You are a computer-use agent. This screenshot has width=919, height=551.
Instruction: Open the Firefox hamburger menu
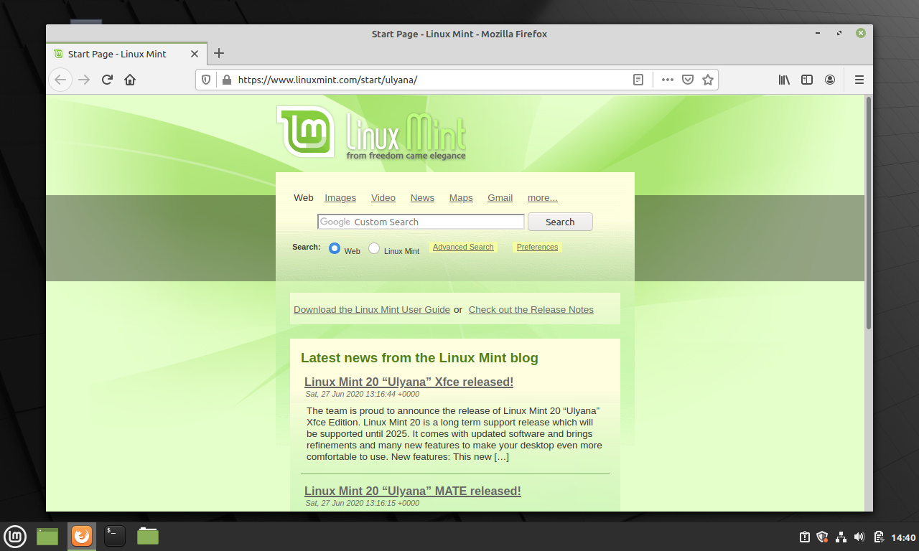[x=859, y=80]
